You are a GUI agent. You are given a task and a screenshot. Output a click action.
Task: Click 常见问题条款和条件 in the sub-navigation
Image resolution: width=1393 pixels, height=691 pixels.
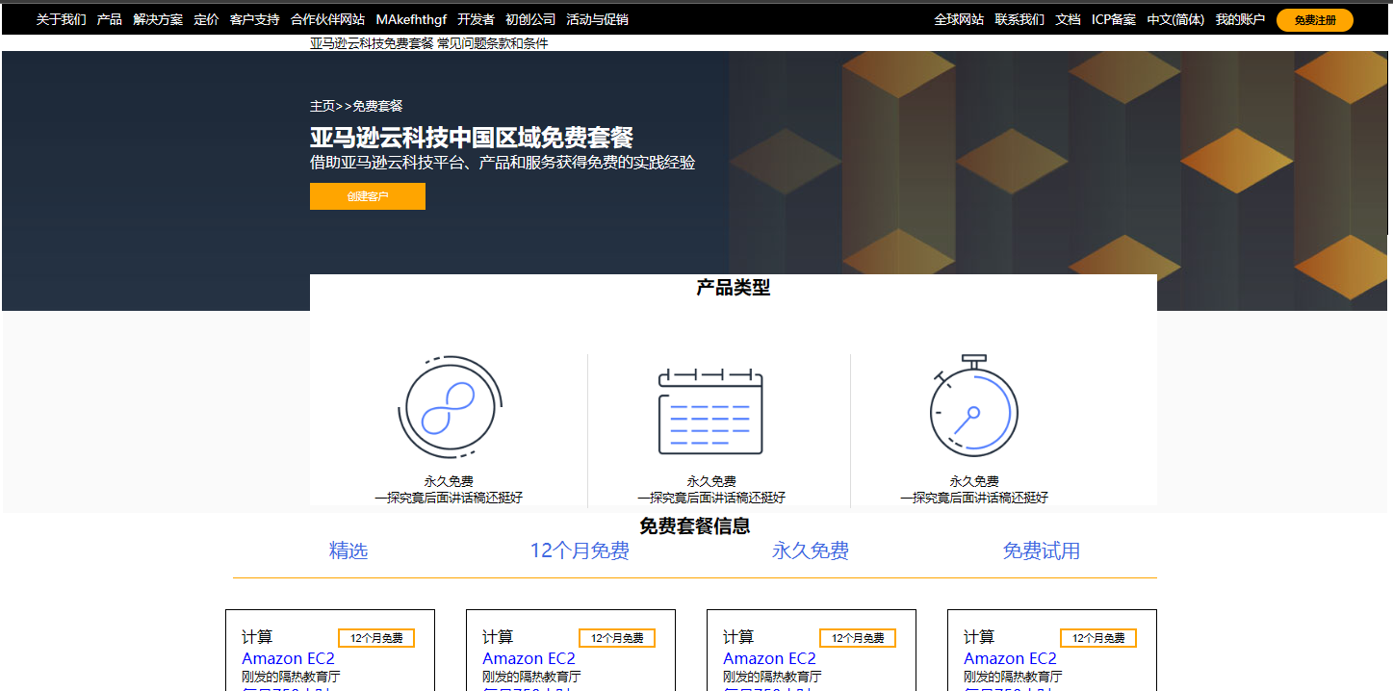[493, 43]
